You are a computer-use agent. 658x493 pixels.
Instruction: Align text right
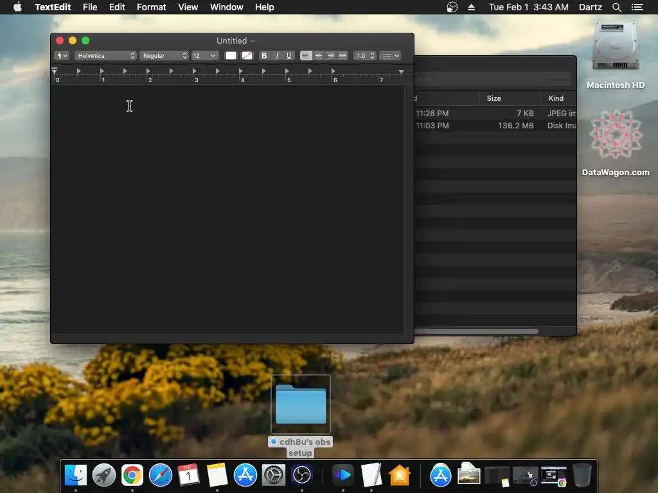point(331,56)
